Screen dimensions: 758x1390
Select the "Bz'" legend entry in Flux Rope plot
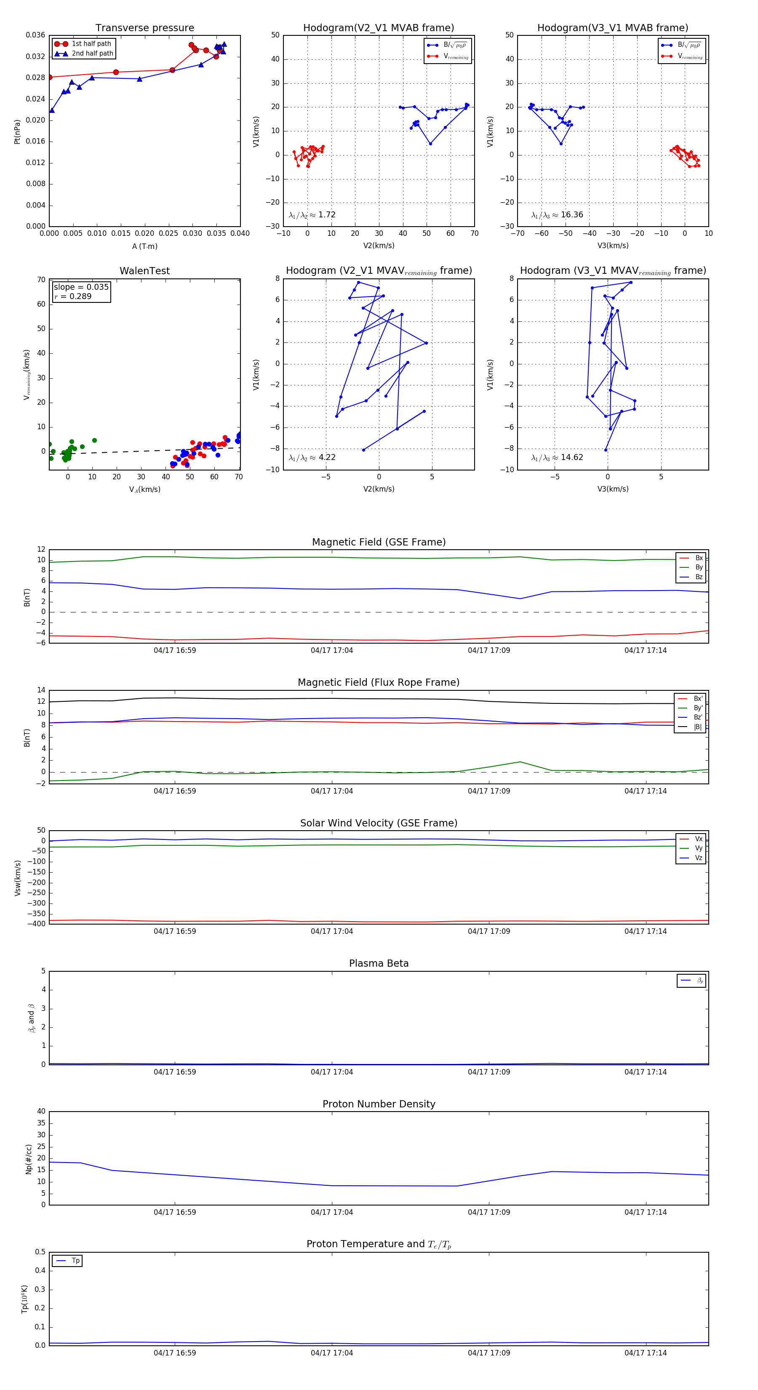coord(690,717)
